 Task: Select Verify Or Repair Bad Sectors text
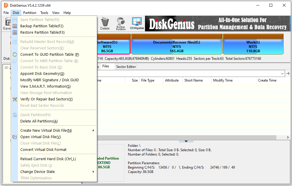(x=46, y=99)
